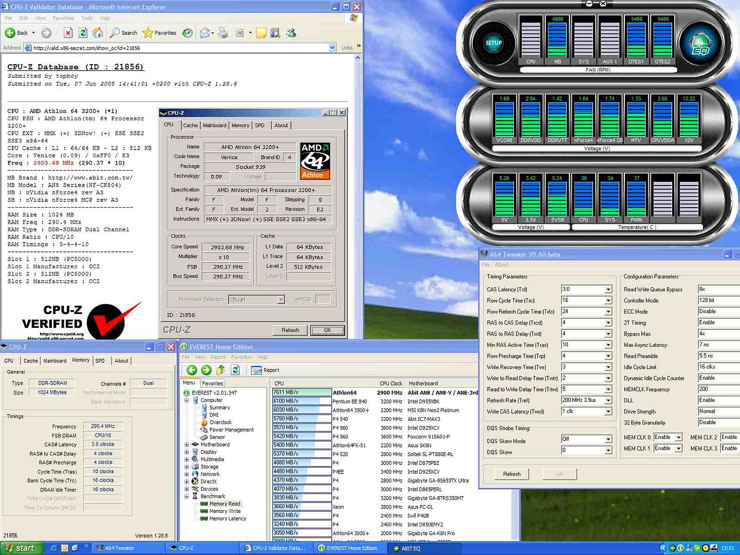Click the SETUP dial in ABIT EQ
The image size is (740, 555).
coord(493,43)
